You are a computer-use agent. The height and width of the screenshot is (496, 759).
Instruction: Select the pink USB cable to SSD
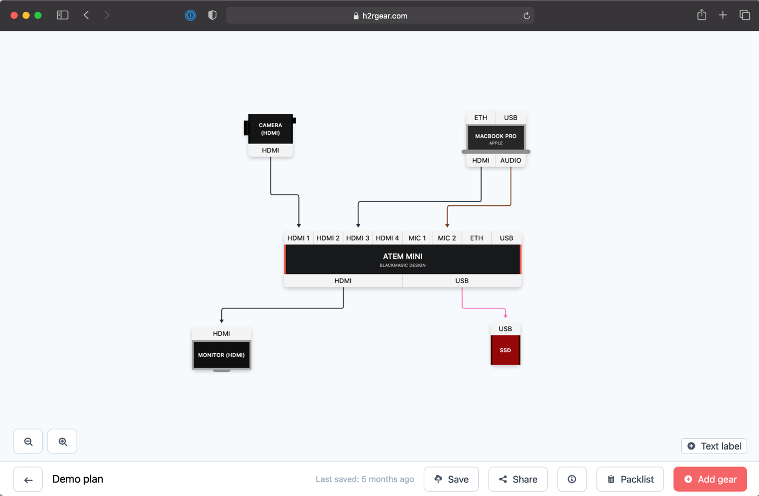pos(484,308)
